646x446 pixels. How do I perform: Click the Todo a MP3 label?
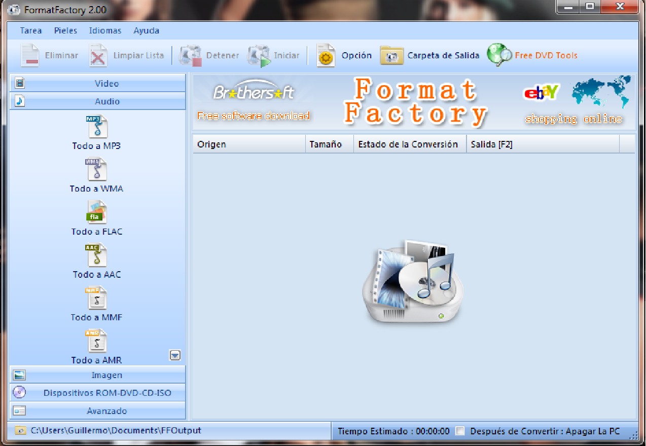point(96,146)
